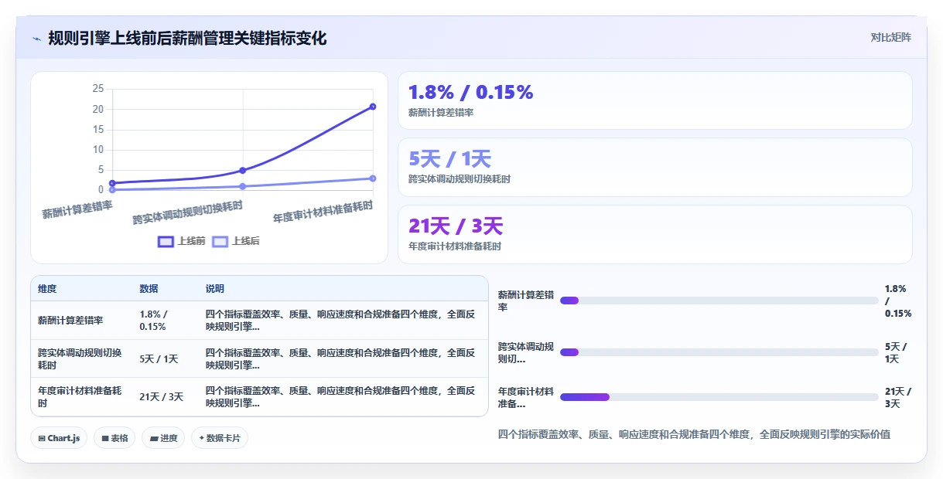The image size is (943, 479).
Task: Click the 说明 column header
Action: tap(215, 289)
